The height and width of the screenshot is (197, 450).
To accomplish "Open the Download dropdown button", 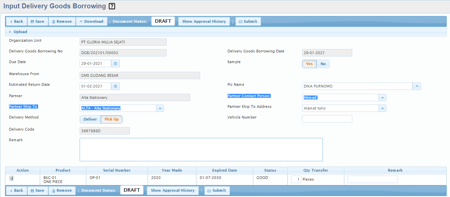I will coord(92,21).
